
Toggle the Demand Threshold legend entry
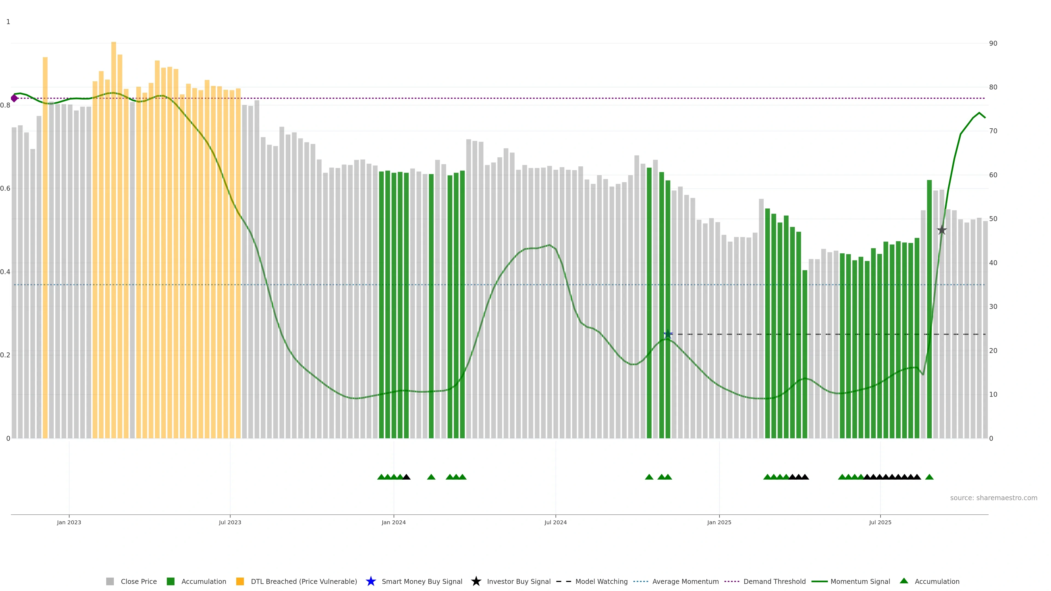774,581
